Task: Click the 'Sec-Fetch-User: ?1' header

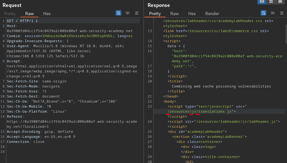Action: 27,91
